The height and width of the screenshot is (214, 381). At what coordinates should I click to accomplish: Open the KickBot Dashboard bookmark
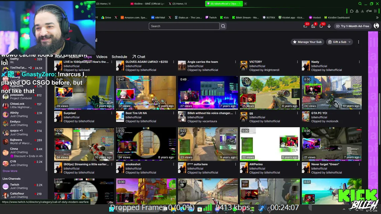[x=336, y=18]
